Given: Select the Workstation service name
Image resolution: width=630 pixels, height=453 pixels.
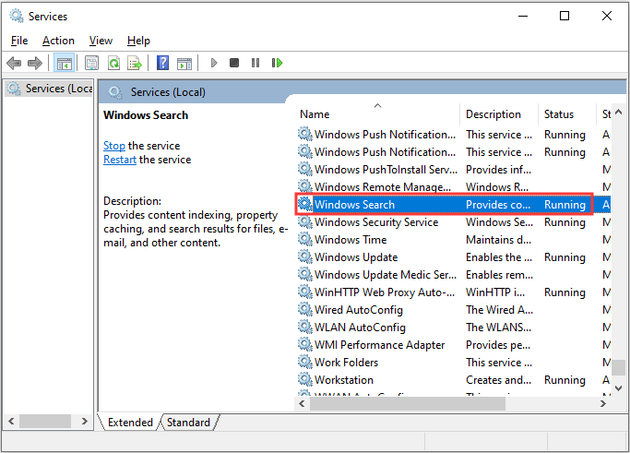Looking at the screenshot, I should click(x=343, y=380).
